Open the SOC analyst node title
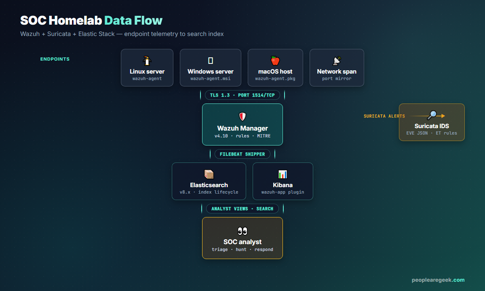The height and width of the screenshot is (291, 485). pyautogui.click(x=242, y=242)
